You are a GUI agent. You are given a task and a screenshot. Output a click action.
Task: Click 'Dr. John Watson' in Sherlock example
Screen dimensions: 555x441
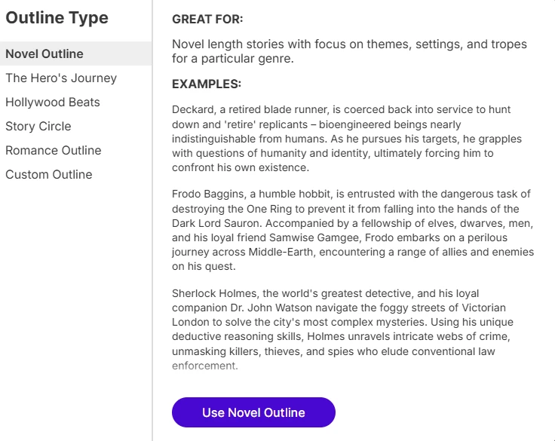point(265,308)
